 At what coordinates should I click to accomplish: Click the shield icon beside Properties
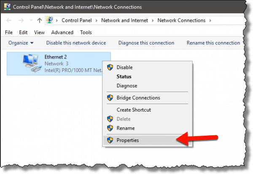(110, 140)
